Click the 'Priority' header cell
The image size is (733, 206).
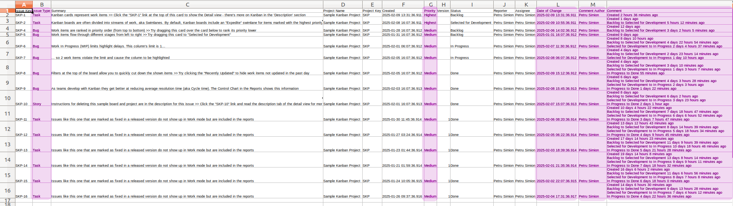pyautogui.click(x=430, y=11)
